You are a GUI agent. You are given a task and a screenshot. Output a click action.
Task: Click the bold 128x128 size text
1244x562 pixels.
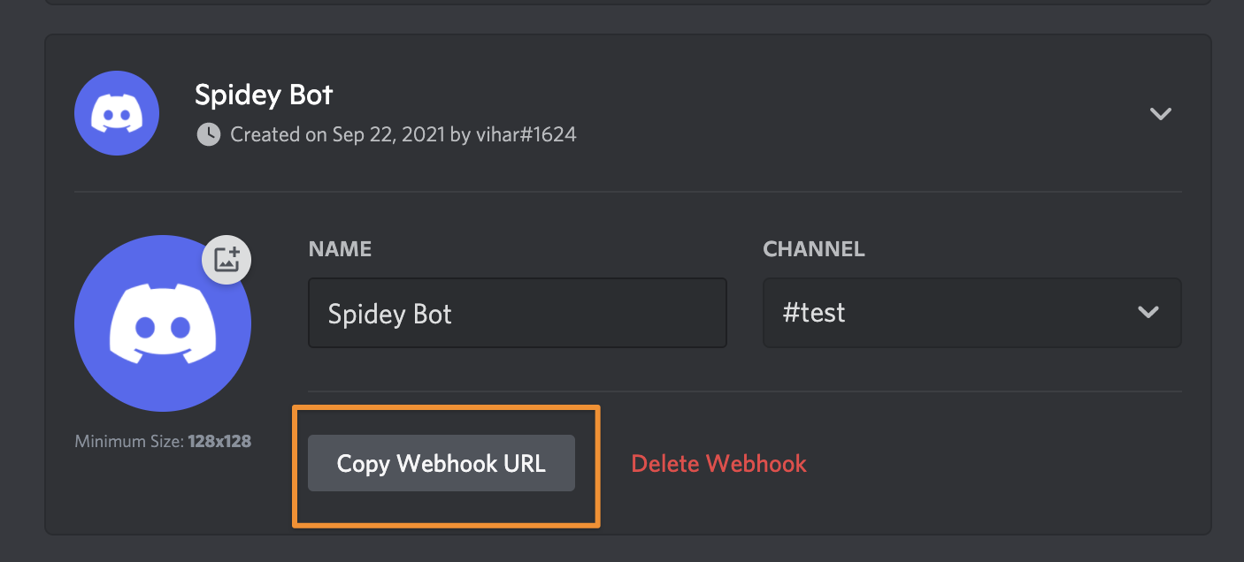coord(219,440)
